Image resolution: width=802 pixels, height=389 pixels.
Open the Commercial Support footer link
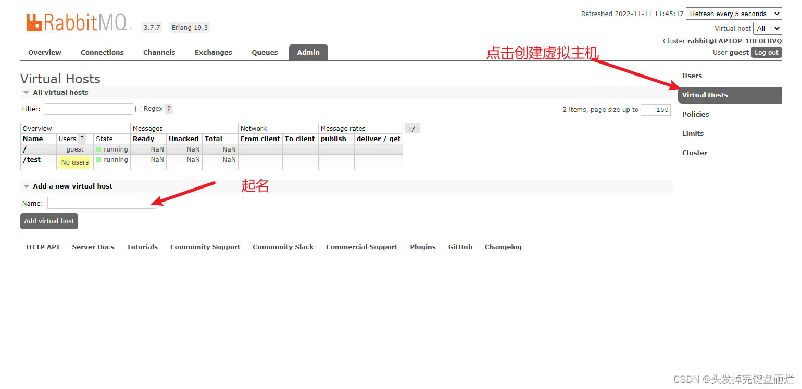click(362, 247)
